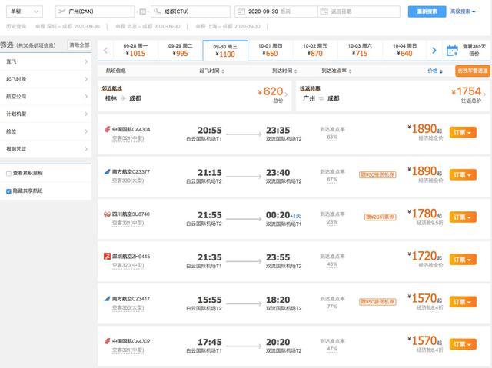This screenshot has width=492, height=368.
Task: Open history query Shanghai to Chengdu 2020-09-30
Action: tap(228, 26)
